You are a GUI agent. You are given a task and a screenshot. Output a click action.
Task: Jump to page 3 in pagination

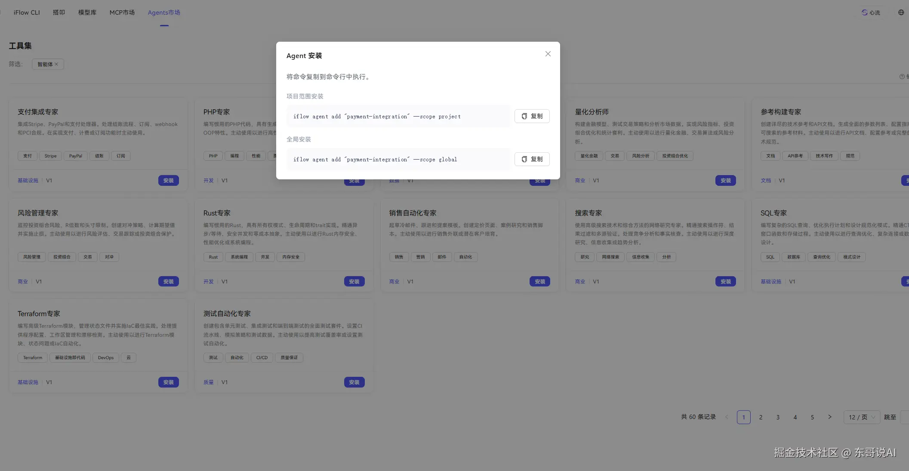pos(778,417)
